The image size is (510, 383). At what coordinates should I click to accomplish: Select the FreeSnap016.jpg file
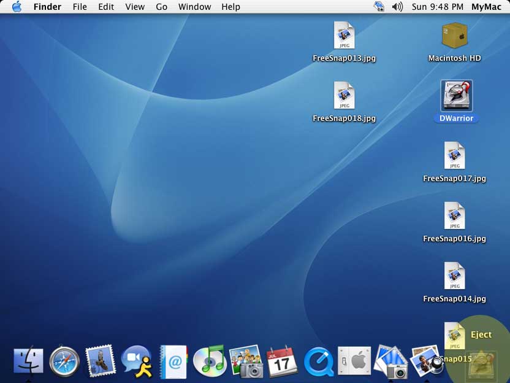tap(454, 216)
